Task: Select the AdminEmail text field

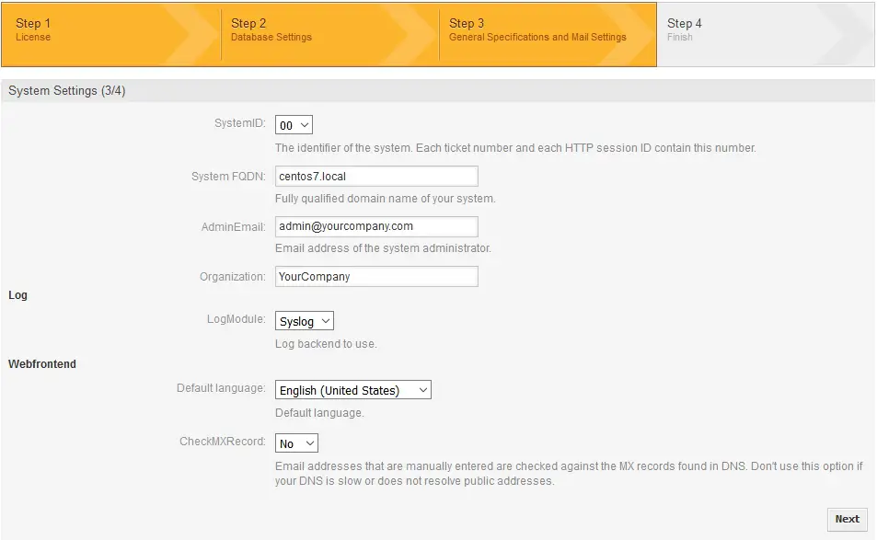Action: (375, 225)
